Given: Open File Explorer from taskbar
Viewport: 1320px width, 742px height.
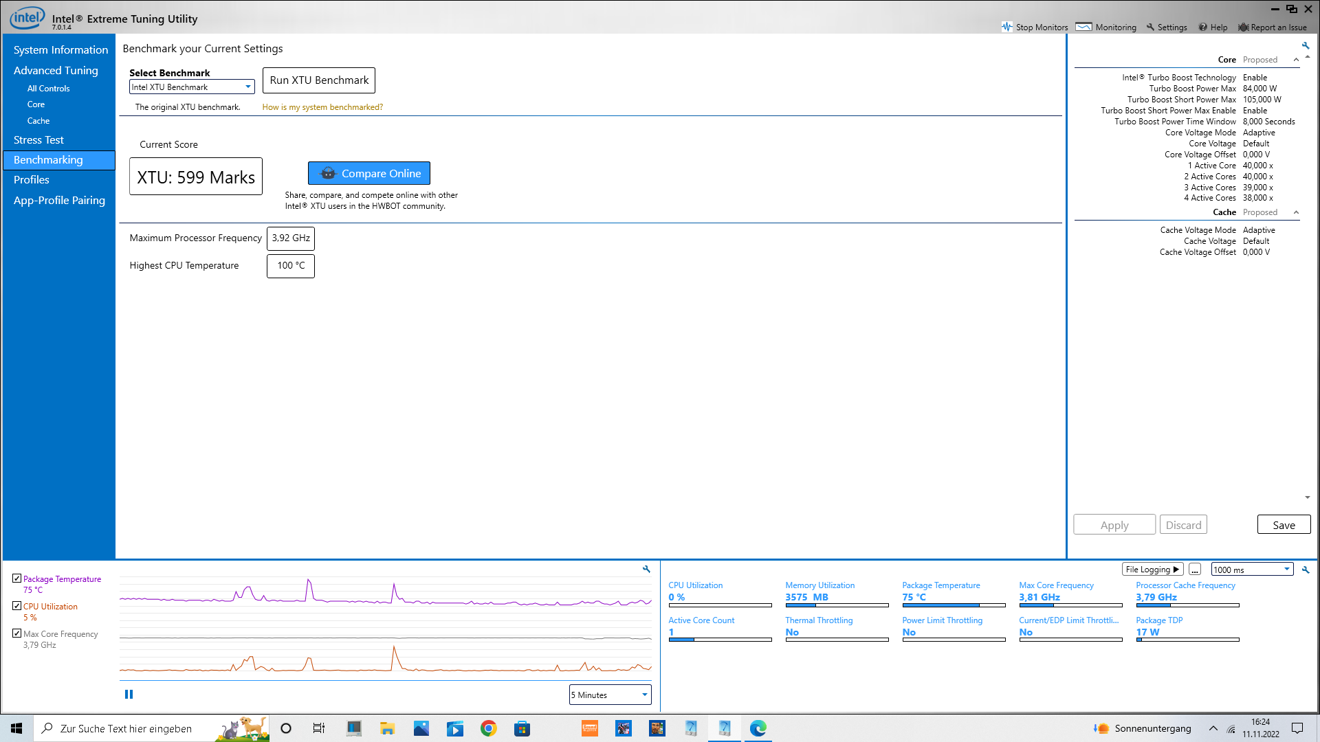Looking at the screenshot, I should (387, 728).
